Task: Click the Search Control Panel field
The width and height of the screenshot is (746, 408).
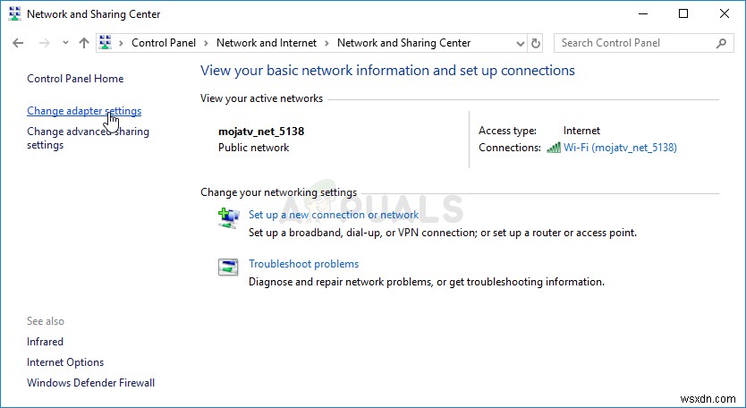Action: (635, 43)
